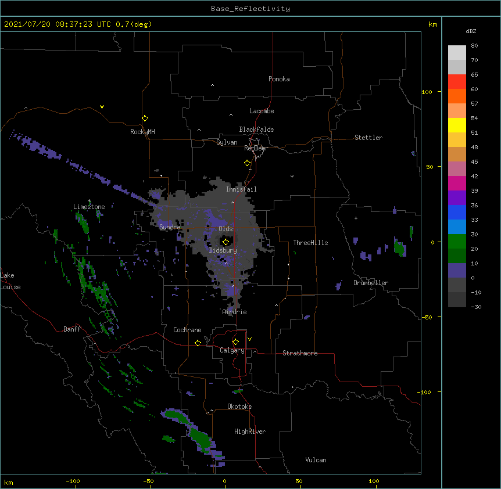Click the Sundre label
The height and width of the screenshot is (489, 501).
pyautogui.click(x=170, y=227)
